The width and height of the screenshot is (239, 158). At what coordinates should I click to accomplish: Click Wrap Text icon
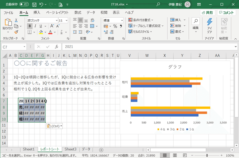coord(92,20)
